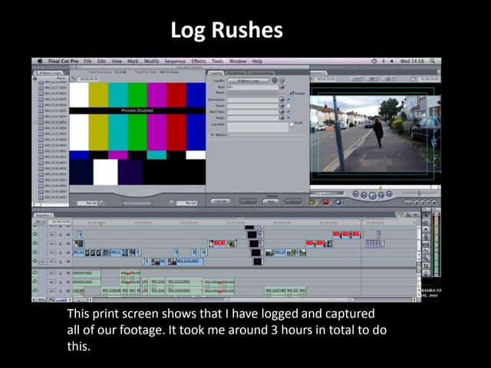Screen dimensions: 491x368
Task: Click the slate icon next to Description
Action: [282, 100]
